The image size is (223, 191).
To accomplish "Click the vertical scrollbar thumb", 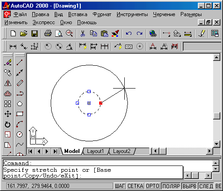I will [217, 116].
